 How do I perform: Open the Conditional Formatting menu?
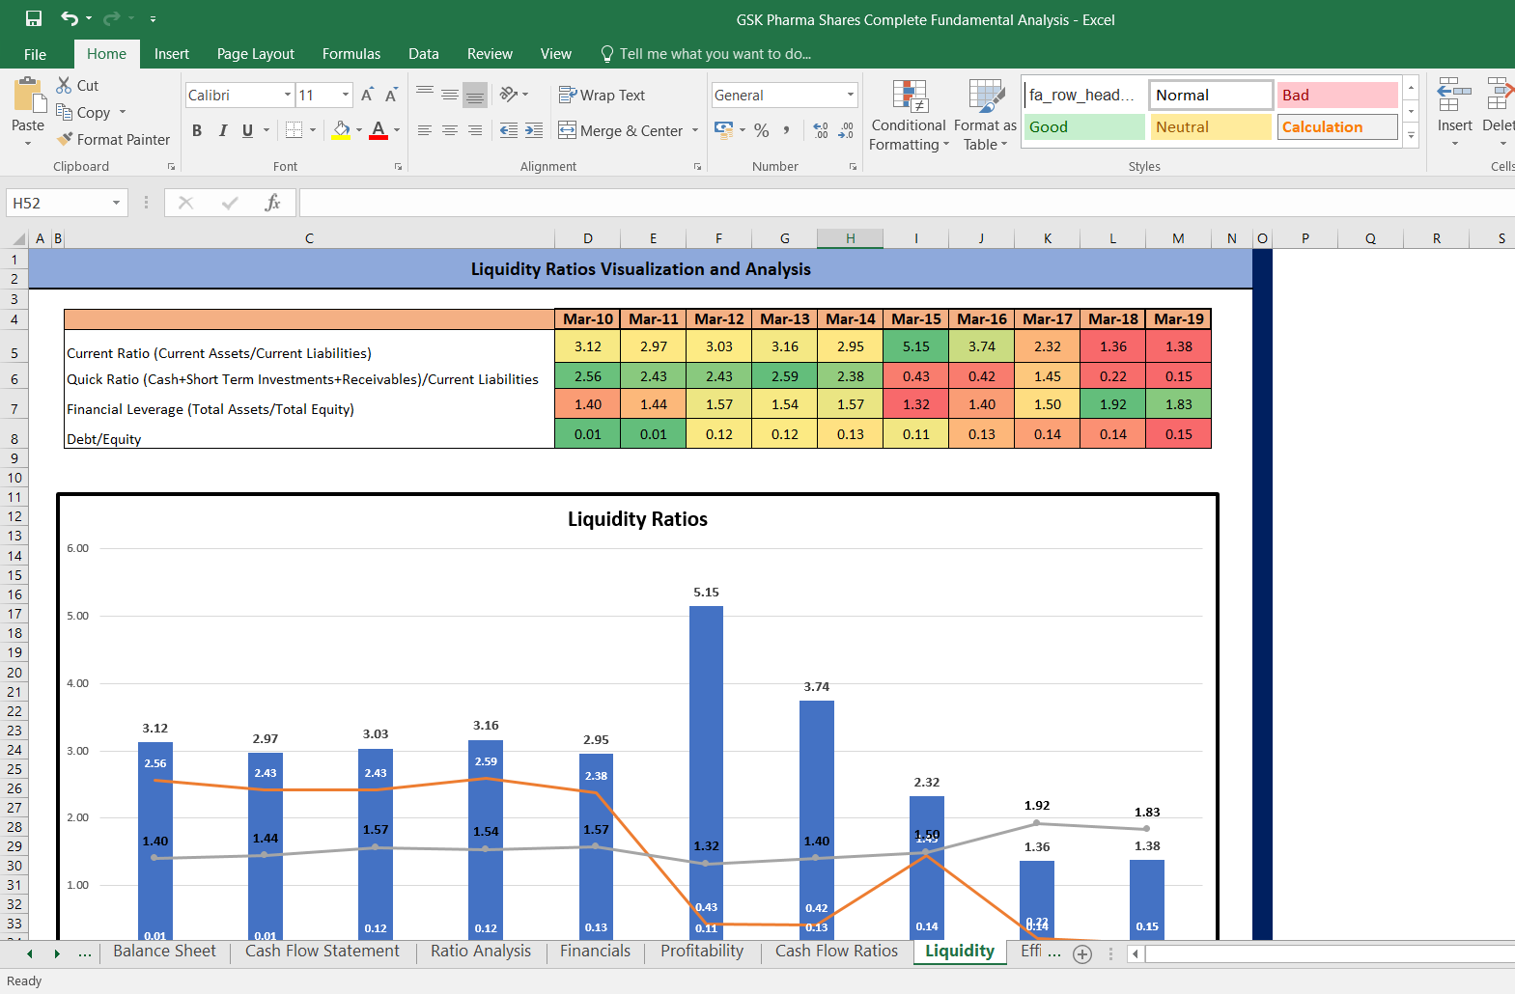[909, 116]
